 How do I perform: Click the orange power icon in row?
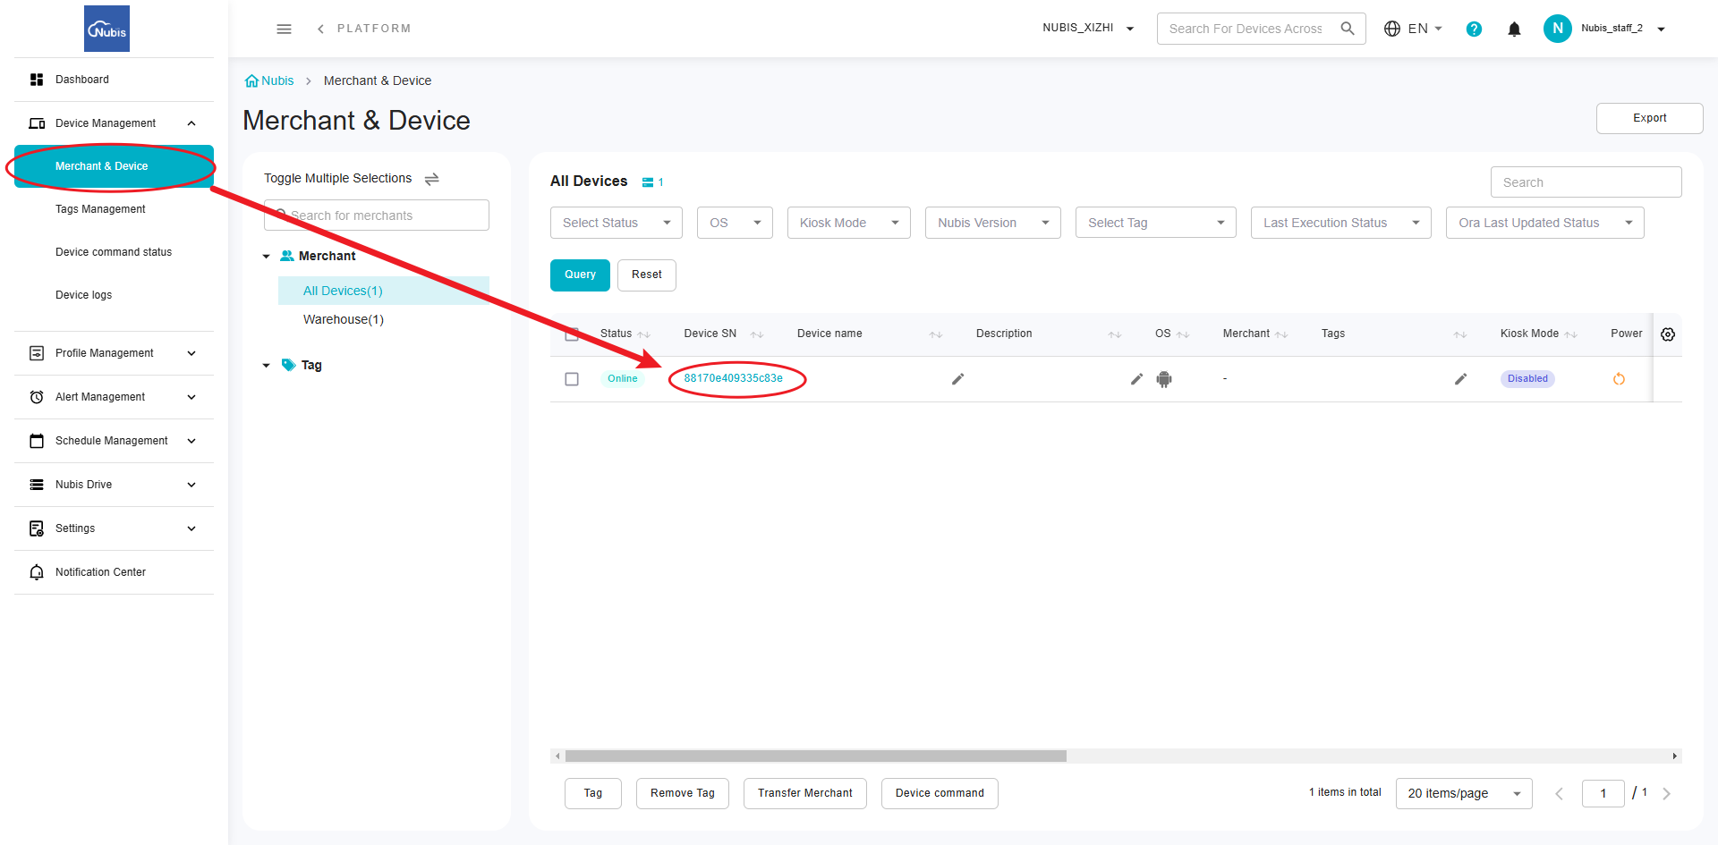tap(1619, 379)
